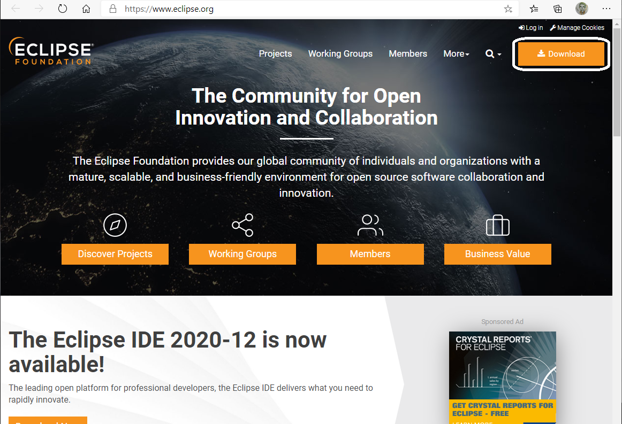Click the Business Value button
The image size is (622, 424).
coord(497,254)
